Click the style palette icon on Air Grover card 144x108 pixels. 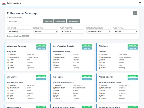tap(8, 93)
